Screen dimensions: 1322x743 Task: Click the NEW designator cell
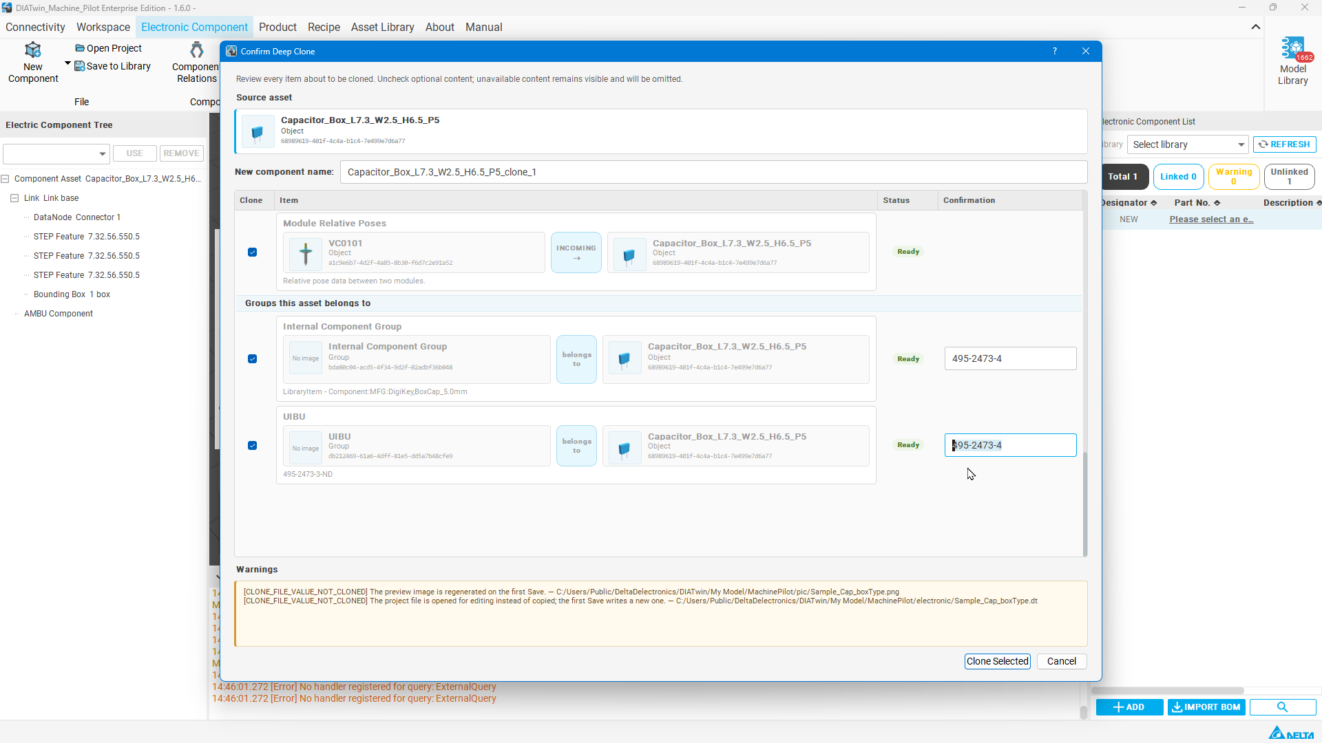(1129, 219)
